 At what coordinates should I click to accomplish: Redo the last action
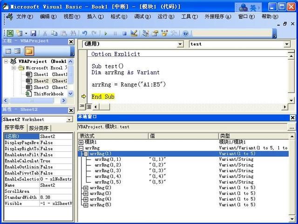(x=94, y=33)
